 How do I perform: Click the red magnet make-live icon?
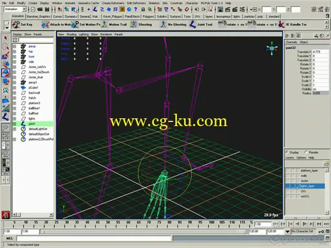[x=187, y=9]
